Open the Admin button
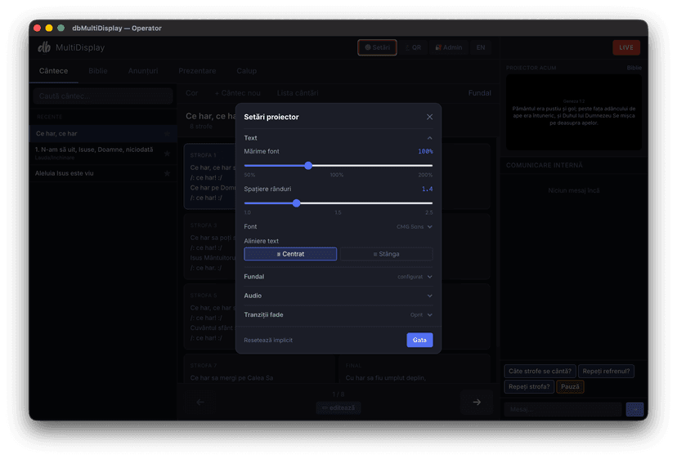This screenshot has height=459, width=677. [x=449, y=47]
